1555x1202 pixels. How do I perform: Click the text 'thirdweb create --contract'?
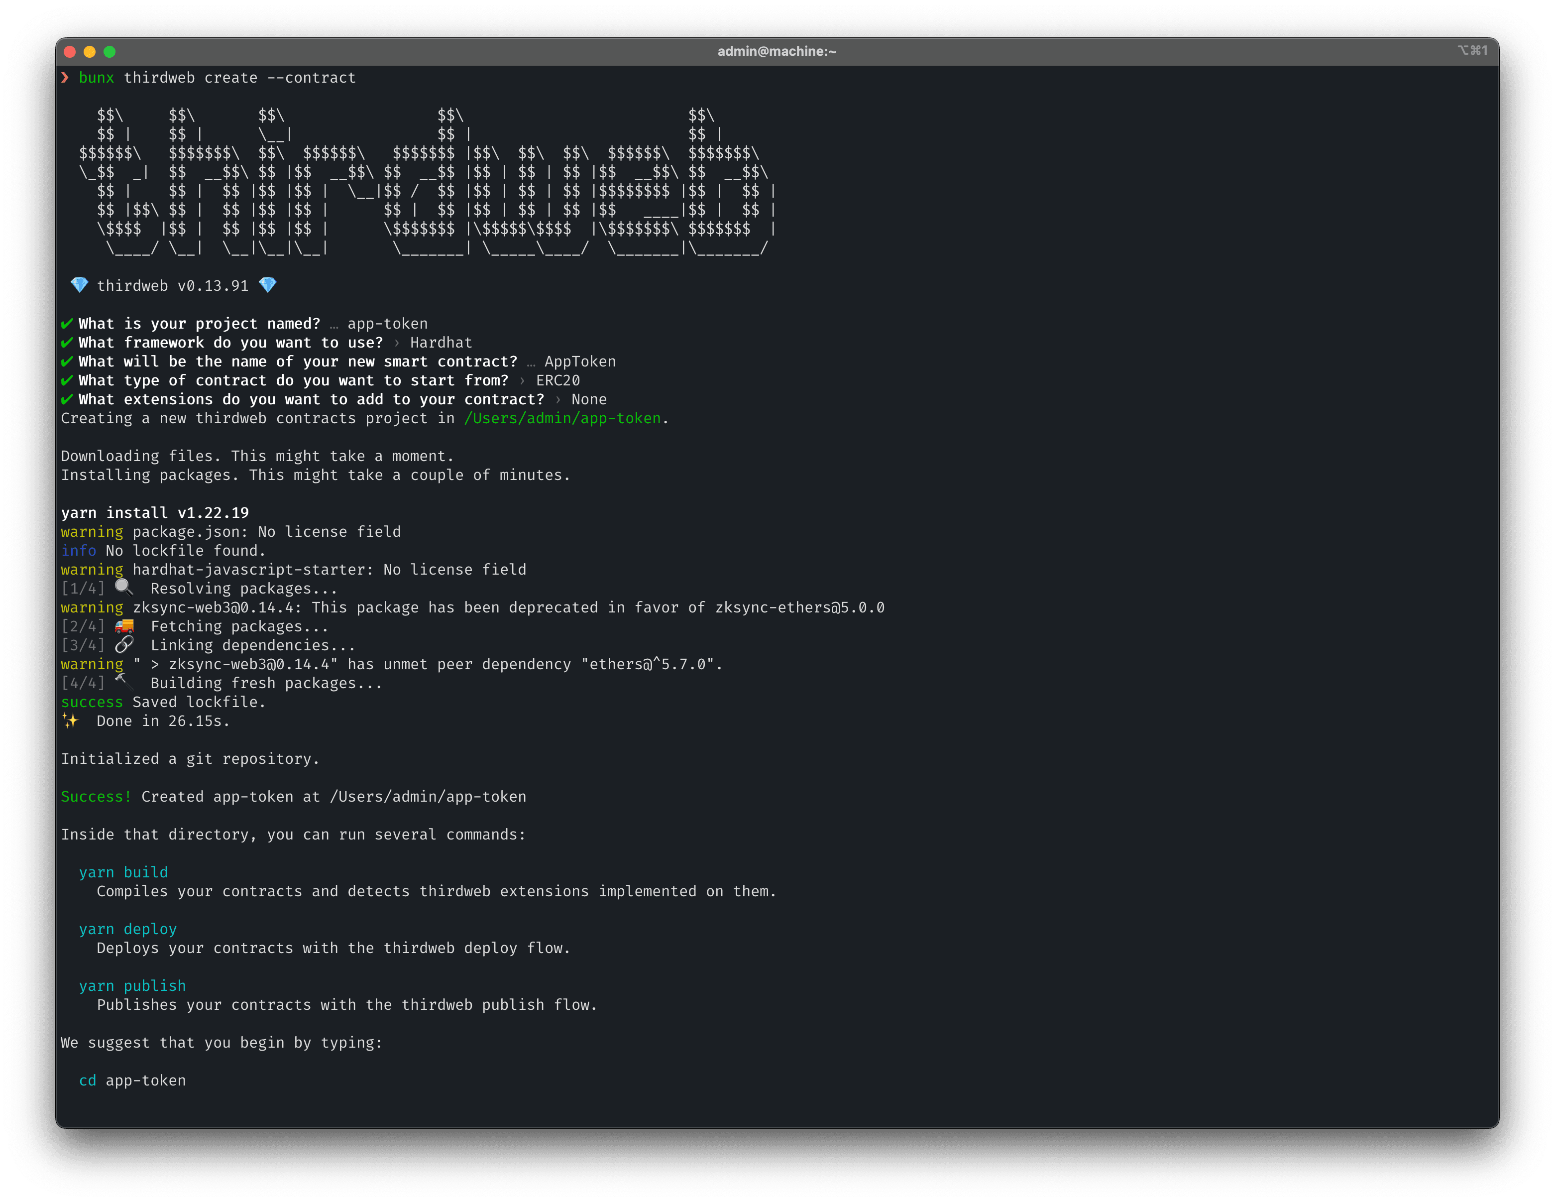tap(240, 78)
